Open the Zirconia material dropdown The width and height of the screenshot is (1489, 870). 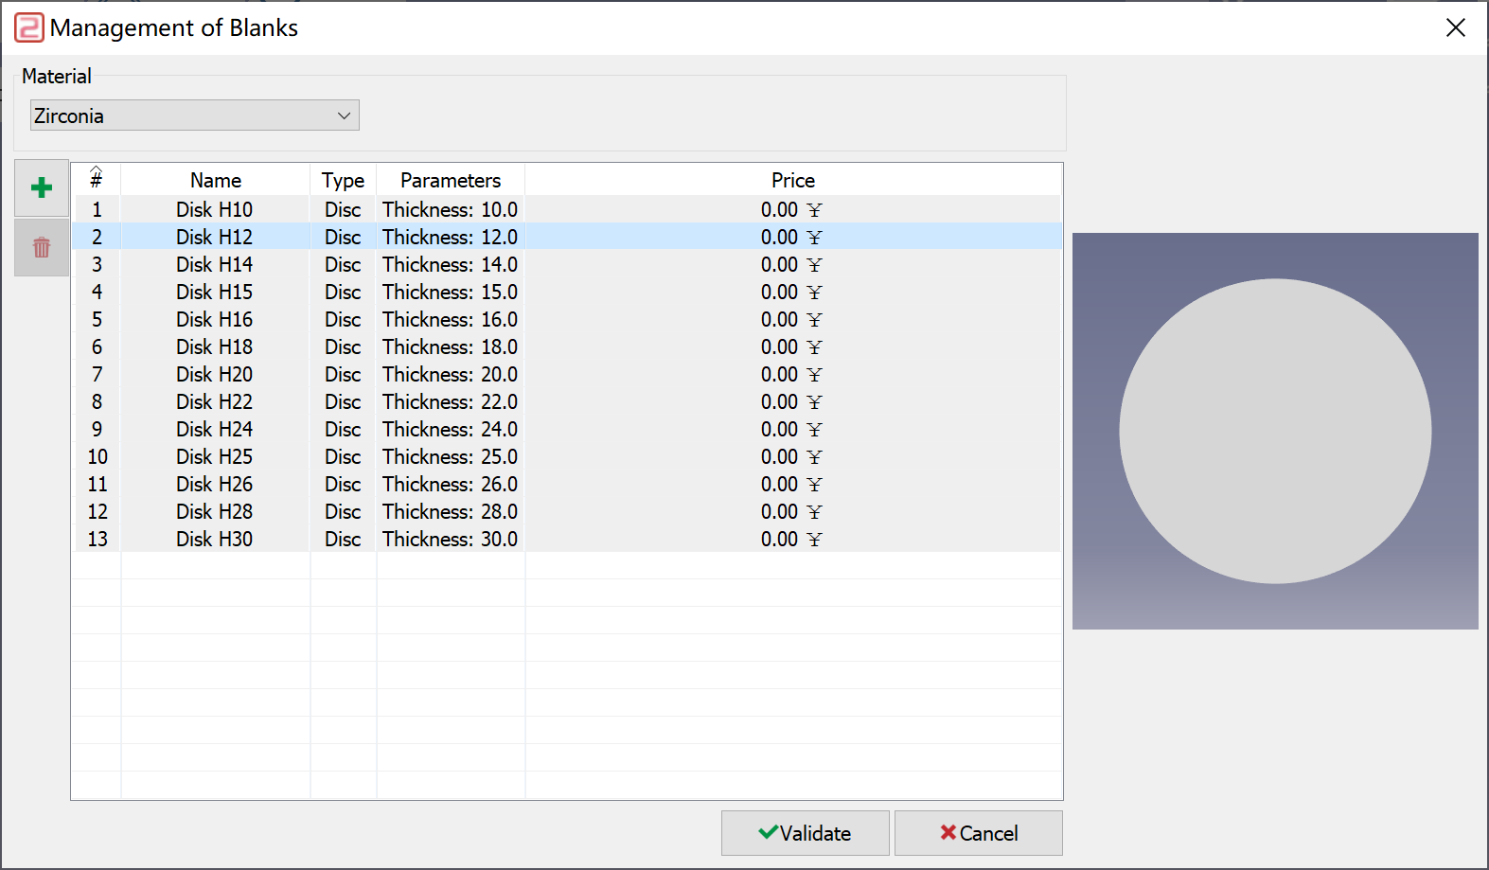click(195, 115)
